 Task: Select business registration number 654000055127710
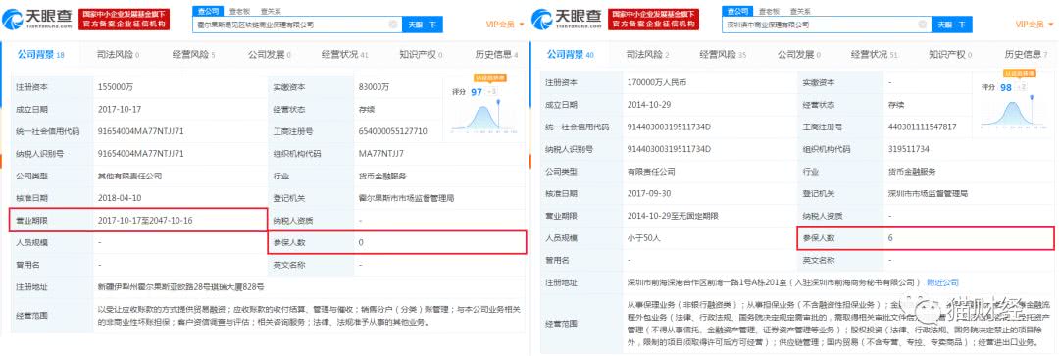coord(394,131)
